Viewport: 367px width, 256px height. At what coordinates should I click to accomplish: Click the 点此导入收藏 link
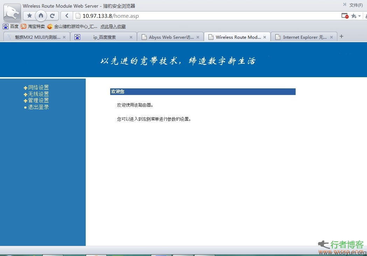(113, 27)
